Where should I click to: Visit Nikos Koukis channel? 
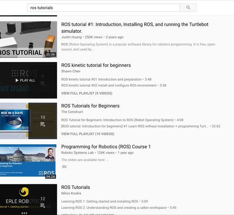pos(71,193)
